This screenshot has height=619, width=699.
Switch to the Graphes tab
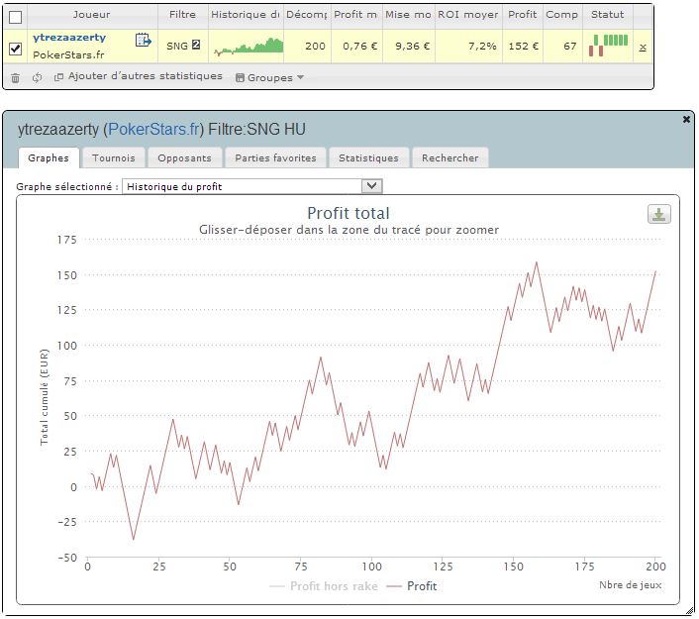(49, 157)
